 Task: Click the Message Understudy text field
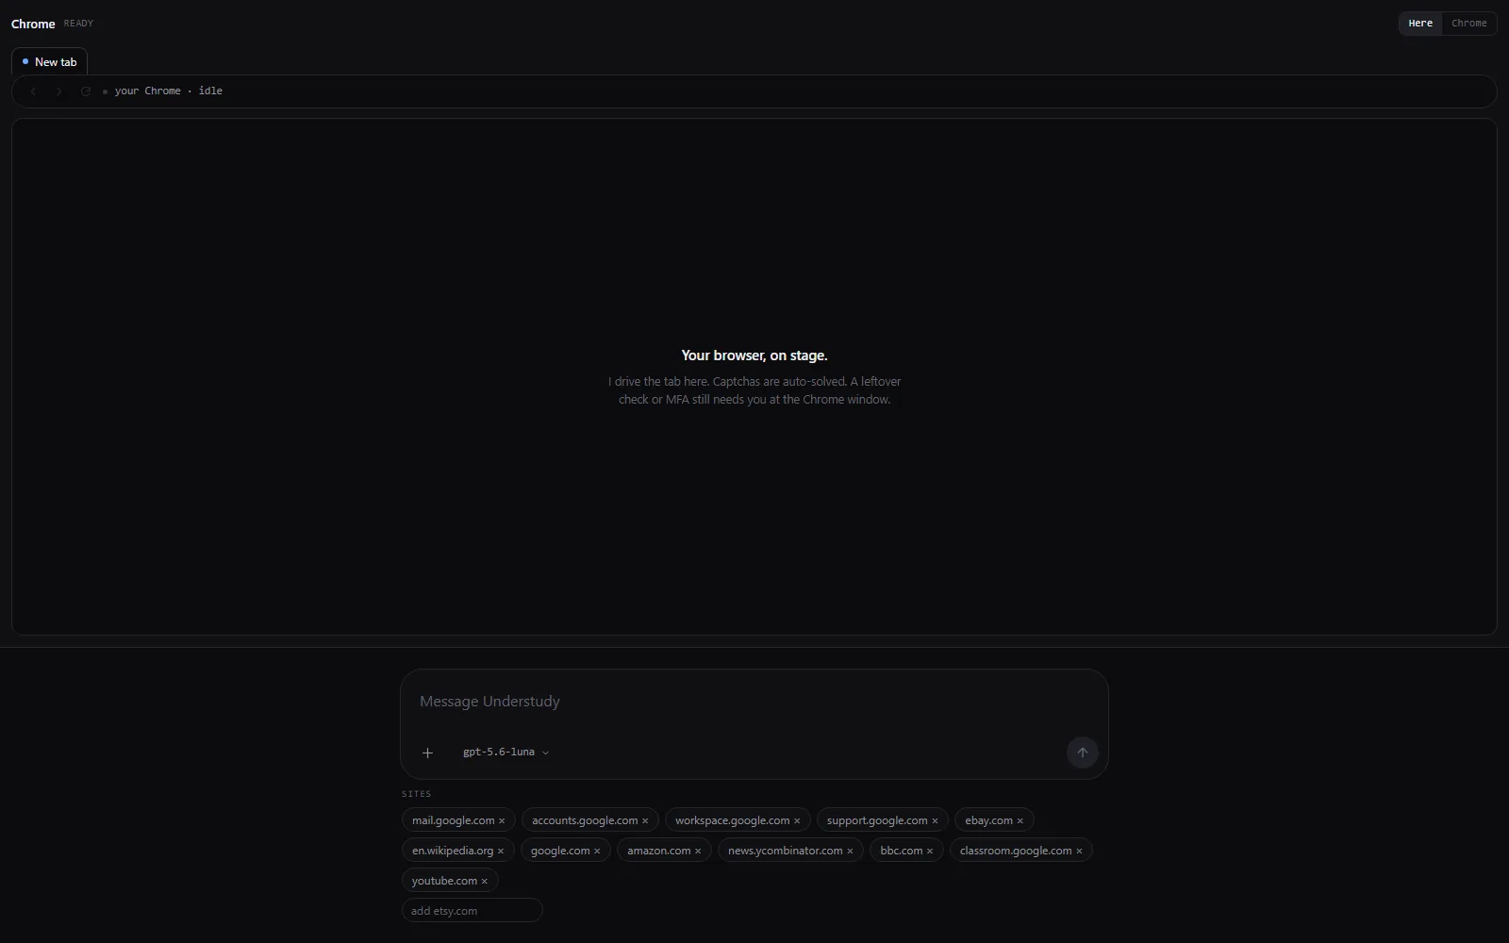point(754,702)
